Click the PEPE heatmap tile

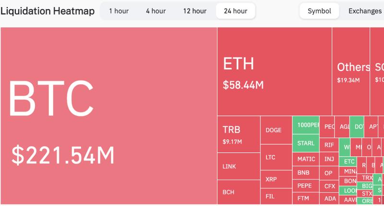306,185
